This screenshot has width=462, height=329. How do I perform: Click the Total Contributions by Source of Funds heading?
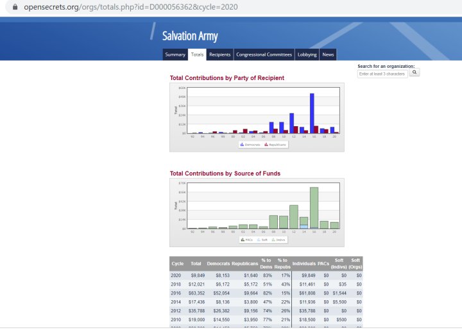(x=225, y=173)
